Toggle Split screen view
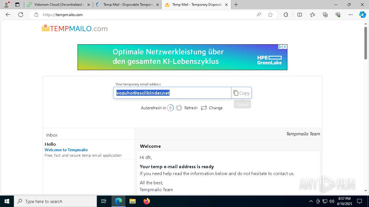369x207 pixels. tap(300, 15)
